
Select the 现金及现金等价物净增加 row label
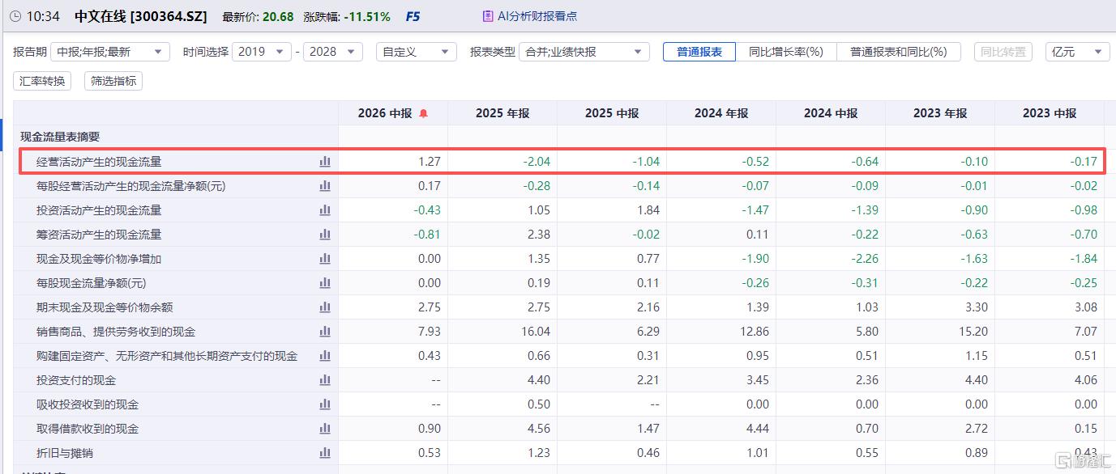(x=99, y=259)
